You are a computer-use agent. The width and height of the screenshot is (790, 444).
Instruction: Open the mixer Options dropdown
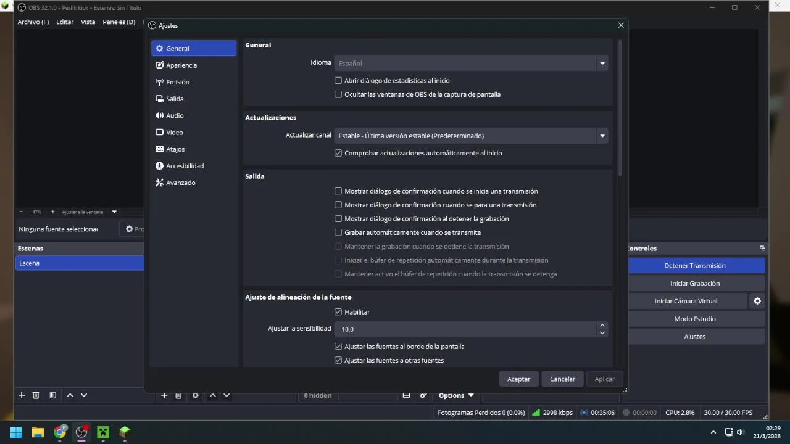[456, 395]
